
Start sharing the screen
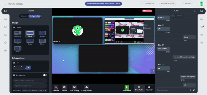[x=74, y=88]
